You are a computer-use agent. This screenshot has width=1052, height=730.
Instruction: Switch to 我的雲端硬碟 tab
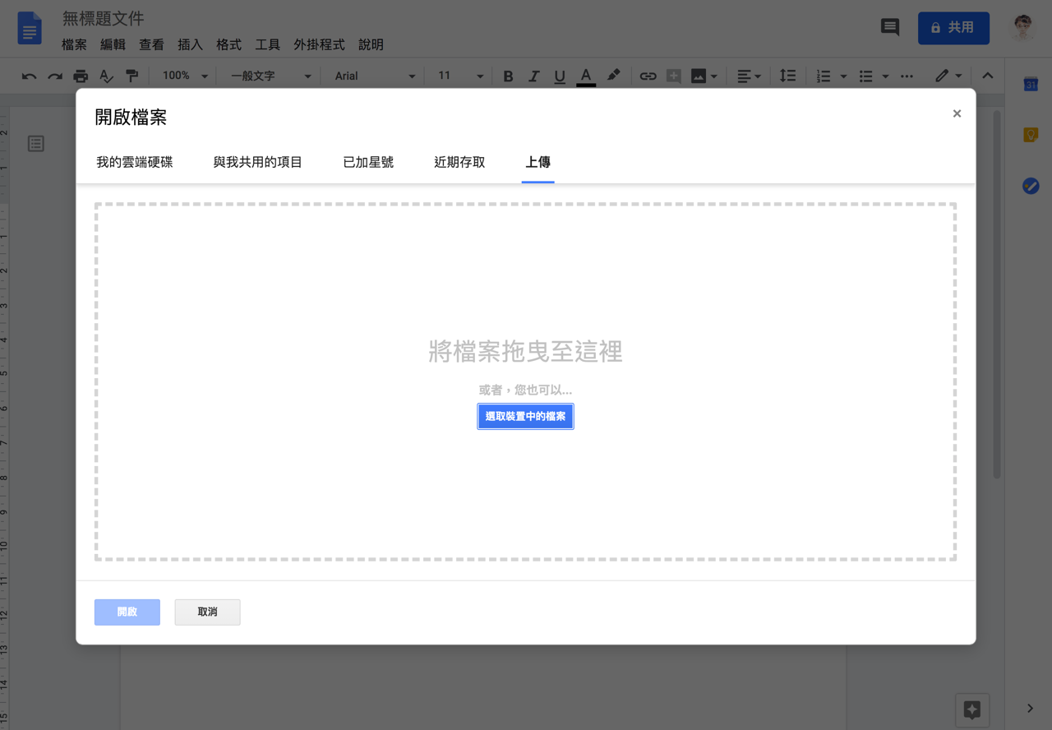coord(135,162)
